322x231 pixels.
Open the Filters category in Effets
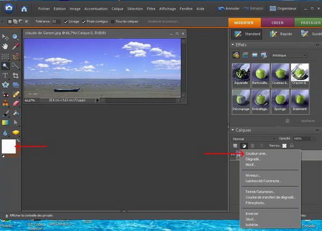tap(236, 55)
